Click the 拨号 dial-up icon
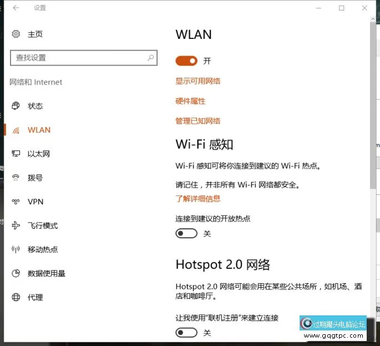The width and height of the screenshot is (380, 346). point(16,178)
